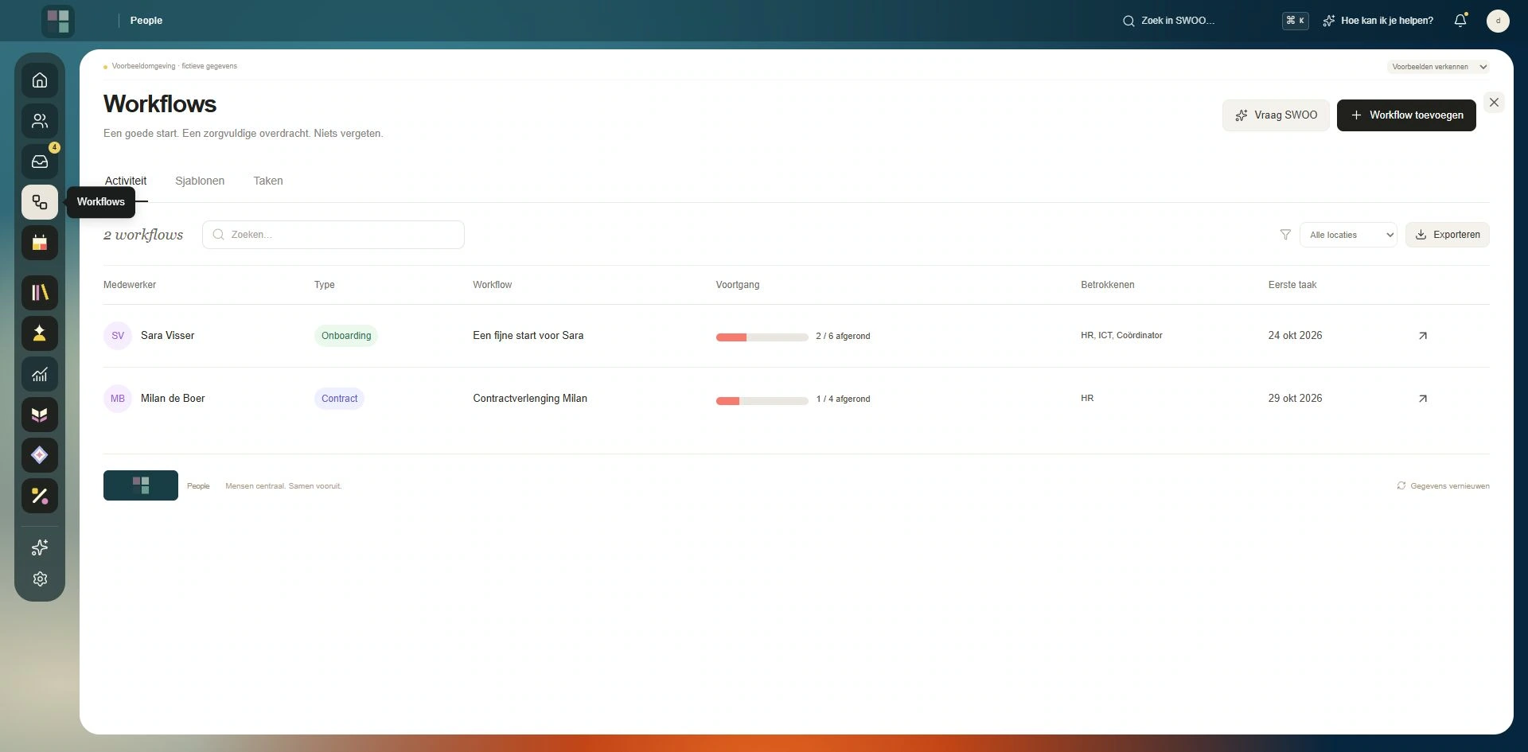This screenshot has width=1528, height=752.
Task: Open the Alle locaties dropdown
Action: (1348, 235)
